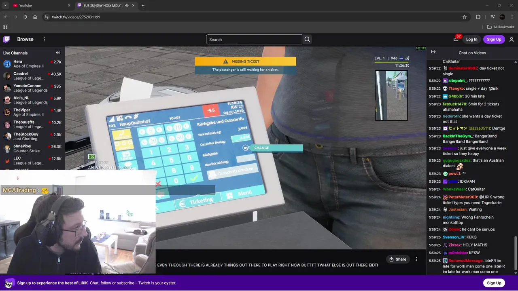View site information for twitch.tv
Image resolution: width=518 pixels, height=291 pixels.
coord(47,17)
